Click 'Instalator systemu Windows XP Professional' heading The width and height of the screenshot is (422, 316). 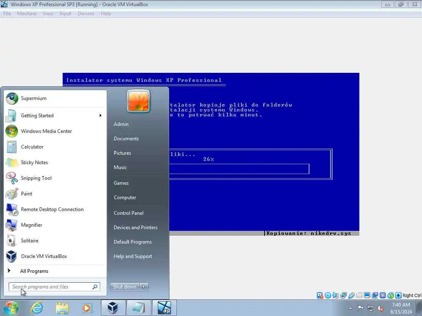144,80
